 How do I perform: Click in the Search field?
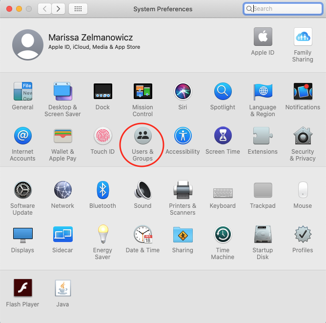(x=283, y=8)
